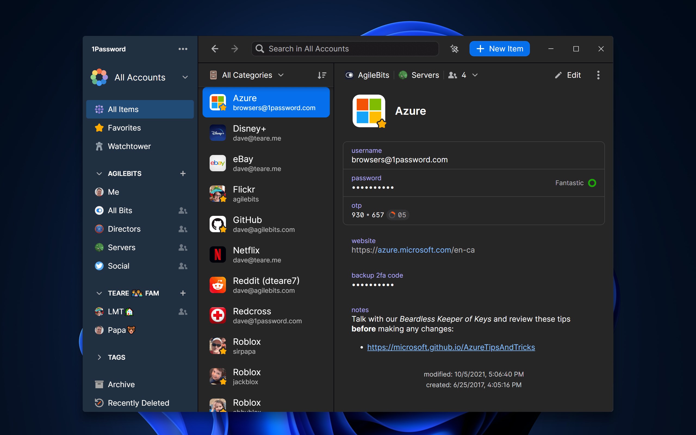The height and width of the screenshot is (435, 696).
Task: Open the three-dot options menu for the Azure item
Action: coord(598,75)
